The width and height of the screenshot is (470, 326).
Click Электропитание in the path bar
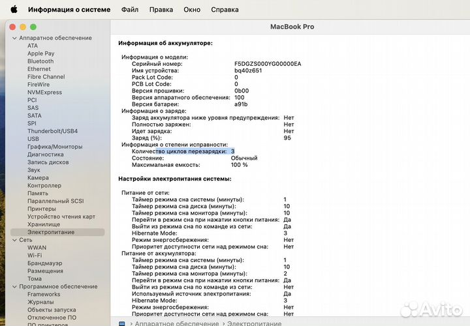coord(255,323)
